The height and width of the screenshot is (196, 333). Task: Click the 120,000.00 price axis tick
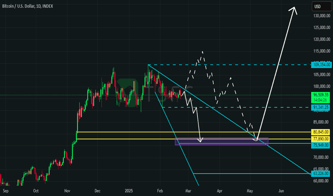(x=322, y=39)
